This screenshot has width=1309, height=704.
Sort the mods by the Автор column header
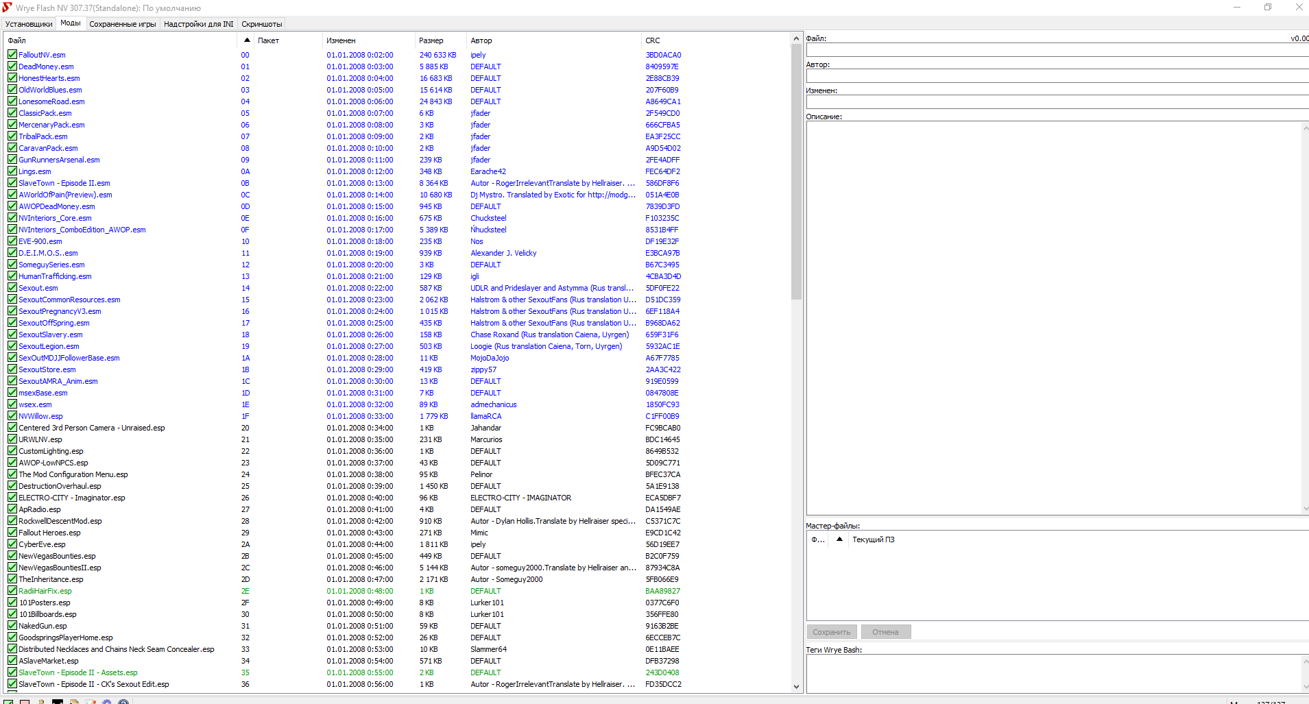pyautogui.click(x=481, y=40)
